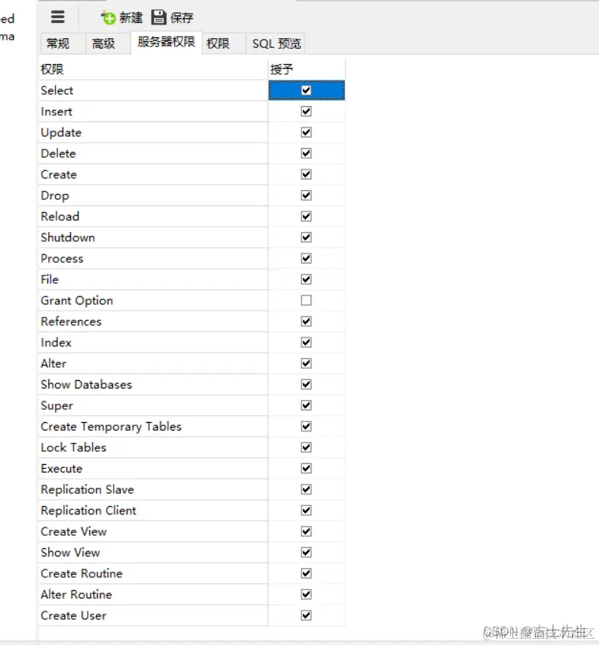The height and width of the screenshot is (645, 599).
Task: Toggle the Delete privilege checkbox
Action: tap(306, 153)
